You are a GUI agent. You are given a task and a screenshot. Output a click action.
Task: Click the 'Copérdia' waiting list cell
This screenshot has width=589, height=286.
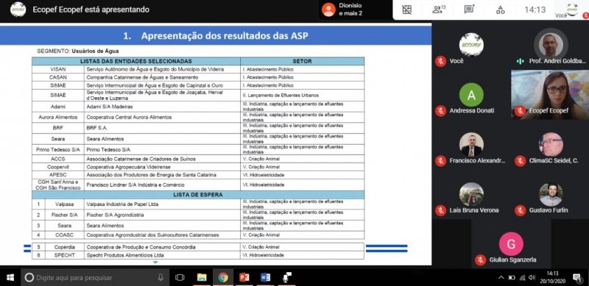64,247
